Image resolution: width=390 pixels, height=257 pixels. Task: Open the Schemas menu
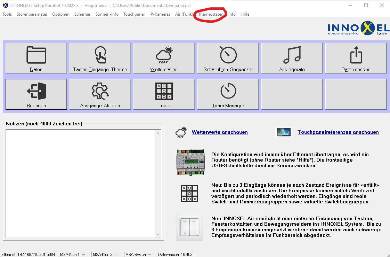point(82,14)
